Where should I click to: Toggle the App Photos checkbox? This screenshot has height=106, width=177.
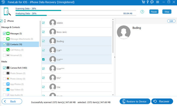click(x=4, y=84)
